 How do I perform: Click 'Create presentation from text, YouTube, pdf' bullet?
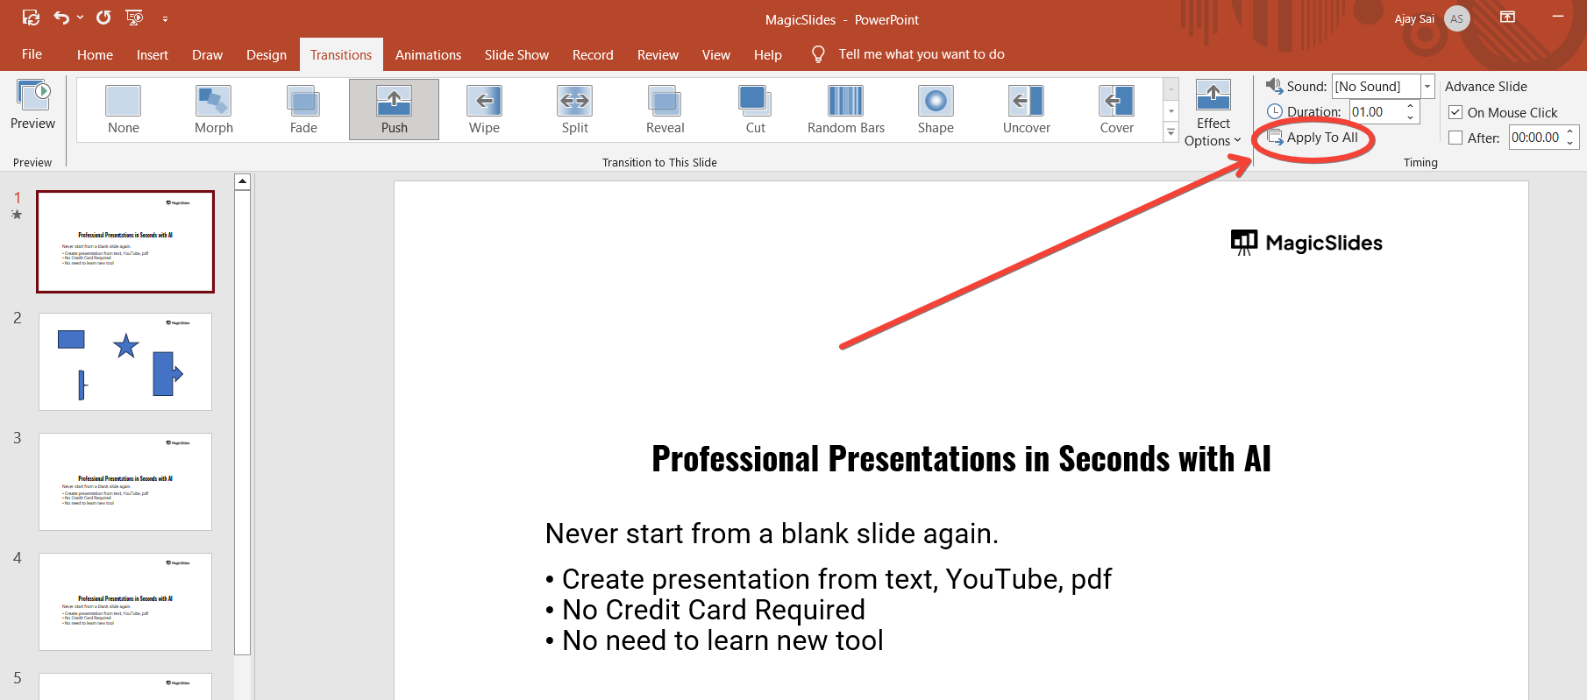pyautogui.click(x=829, y=579)
